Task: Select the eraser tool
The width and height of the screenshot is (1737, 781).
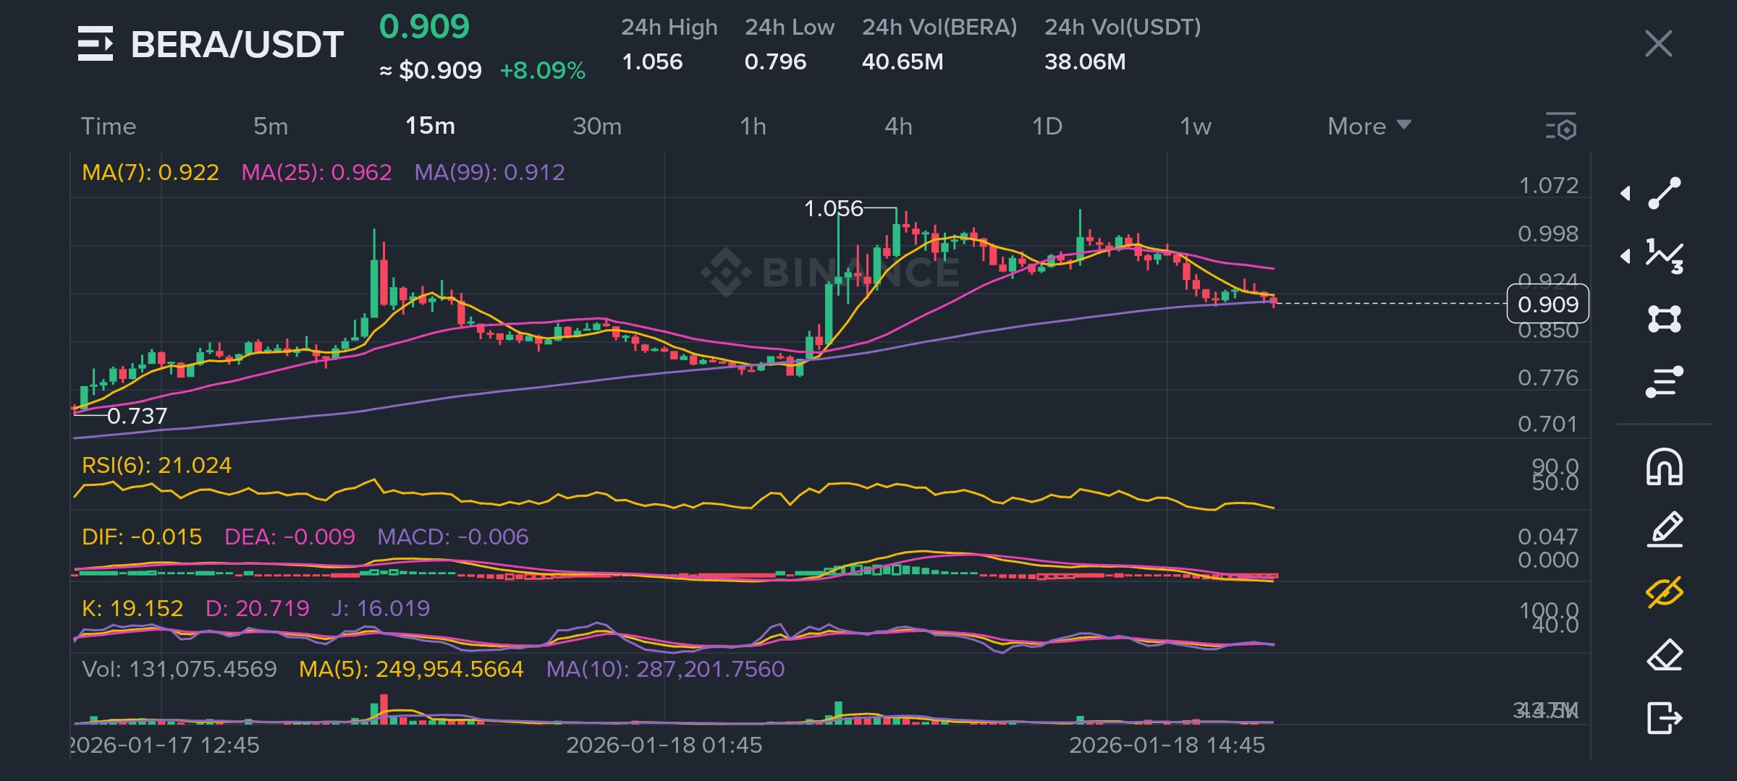Action: [x=1664, y=655]
